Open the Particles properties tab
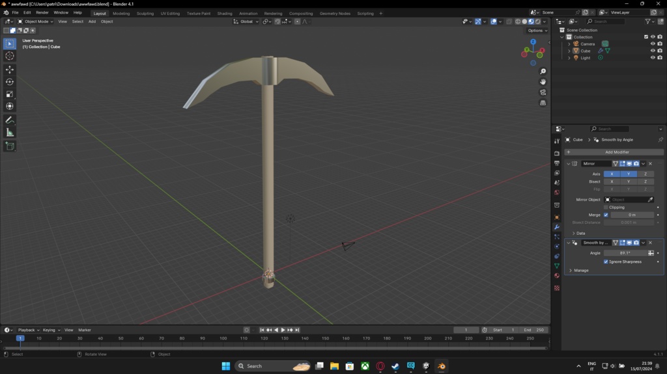 click(557, 237)
